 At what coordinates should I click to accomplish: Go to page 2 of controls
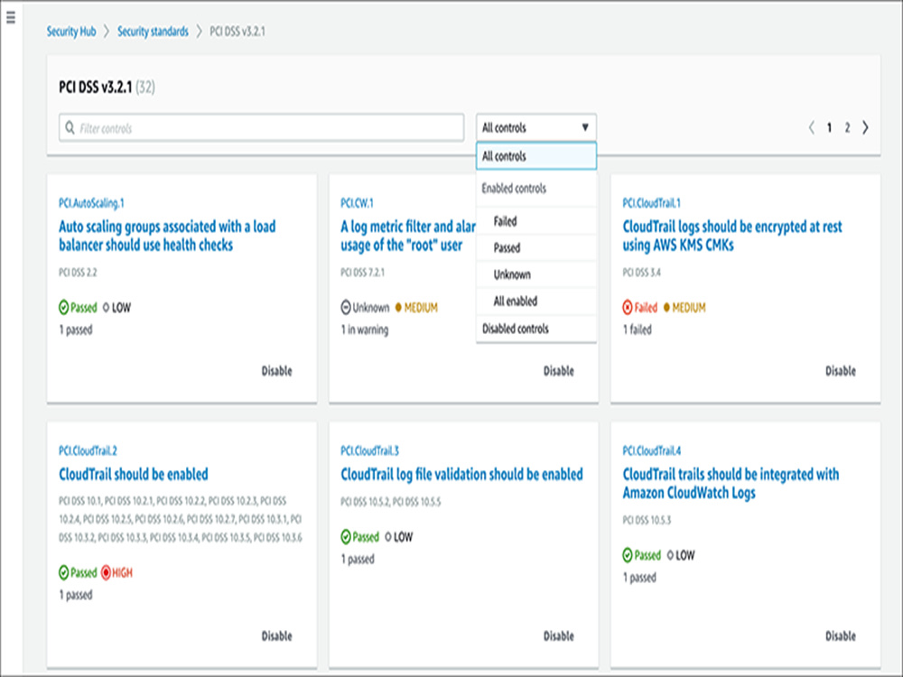[847, 128]
